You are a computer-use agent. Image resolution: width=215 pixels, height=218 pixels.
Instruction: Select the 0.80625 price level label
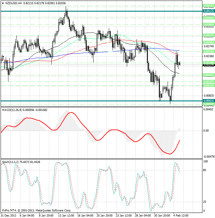tap(209, 101)
